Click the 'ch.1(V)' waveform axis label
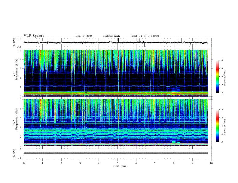 point(14,42)
